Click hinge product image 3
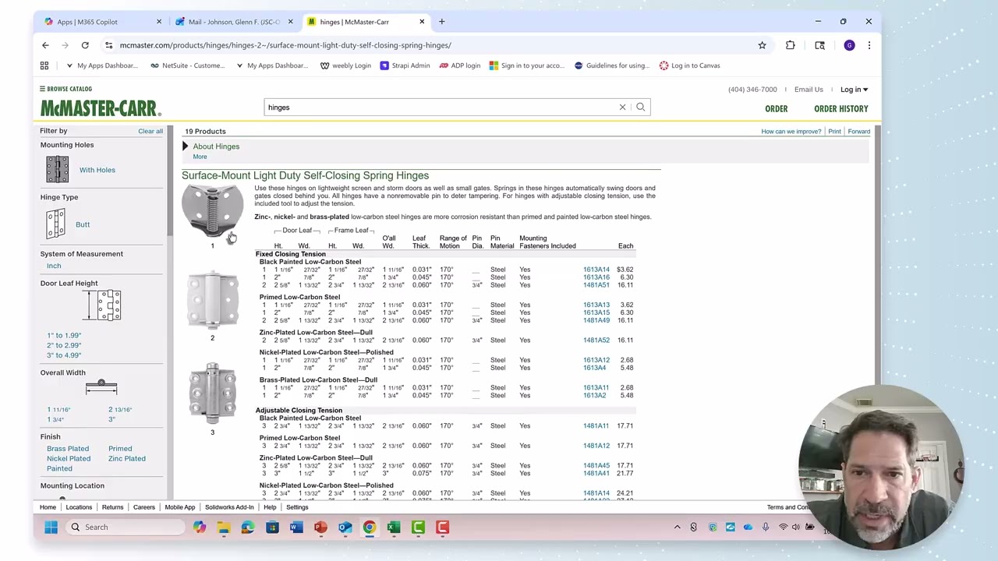The width and height of the screenshot is (998, 561). click(x=212, y=393)
